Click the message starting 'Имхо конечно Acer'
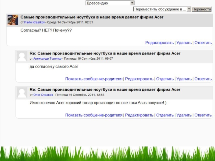 [98, 103]
